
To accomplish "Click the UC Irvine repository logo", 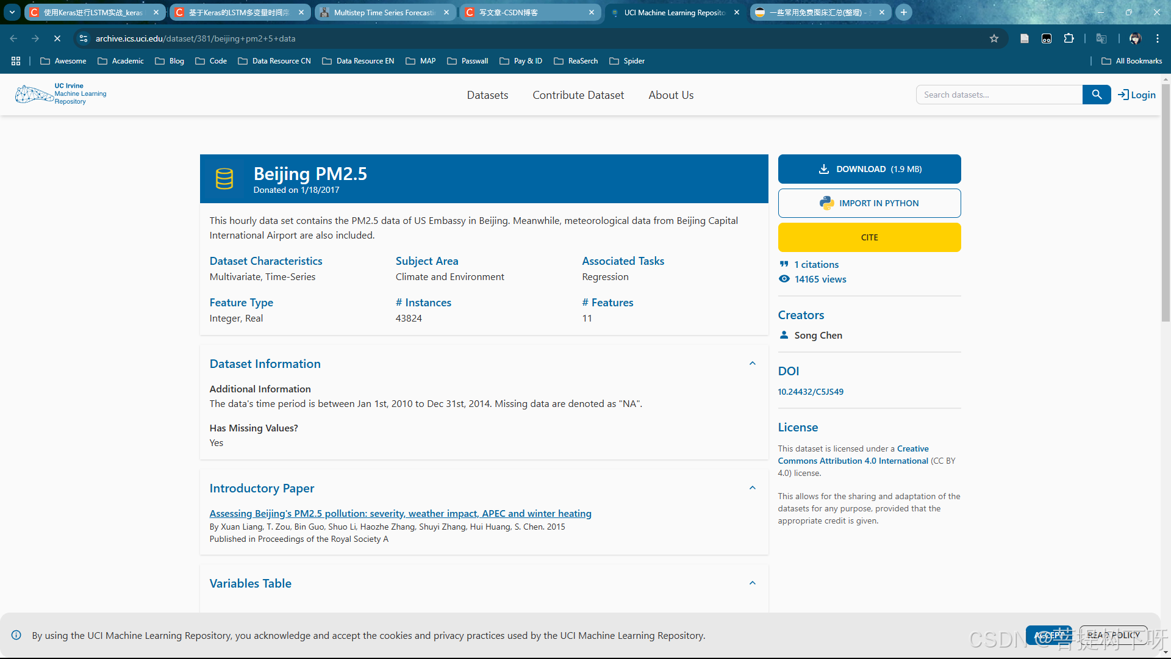I will [x=61, y=94].
